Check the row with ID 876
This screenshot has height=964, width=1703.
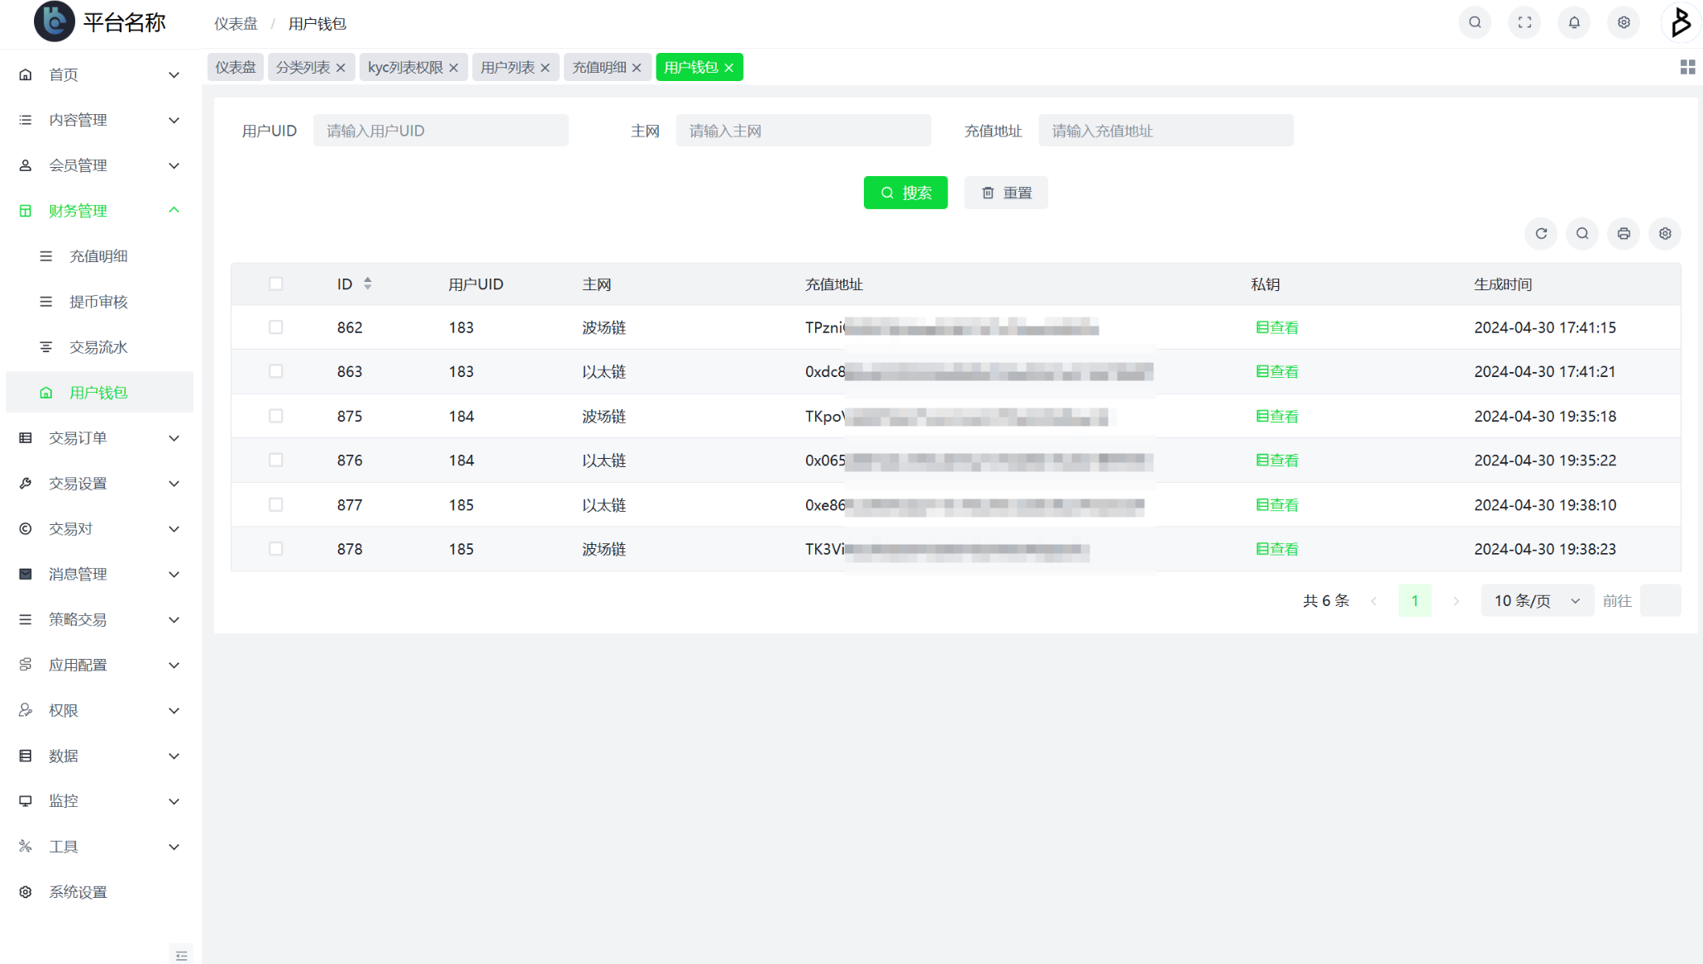[x=276, y=460]
